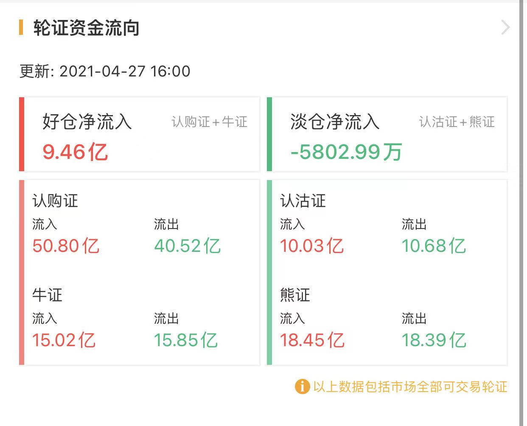Tap the 认购证 outflow value 40.52亿
The image size is (527, 426).
point(187,246)
